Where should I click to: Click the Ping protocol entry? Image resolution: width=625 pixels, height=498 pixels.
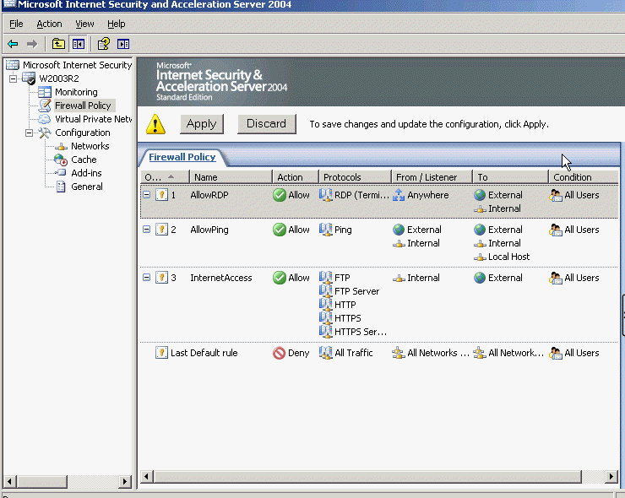pos(343,230)
